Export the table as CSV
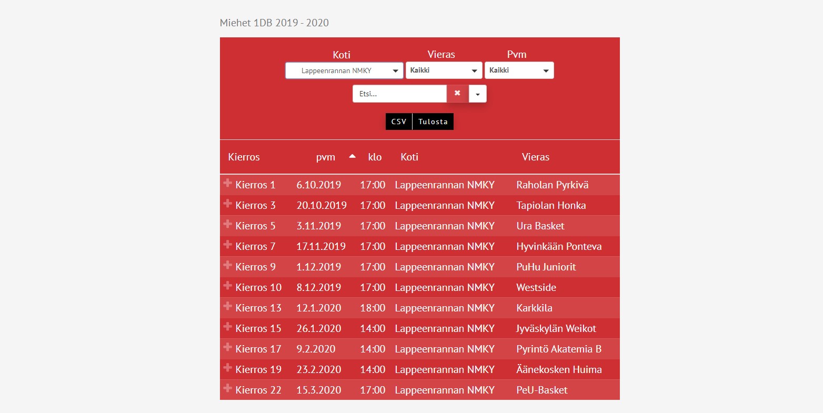This screenshot has width=823, height=413. coord(399,122)
